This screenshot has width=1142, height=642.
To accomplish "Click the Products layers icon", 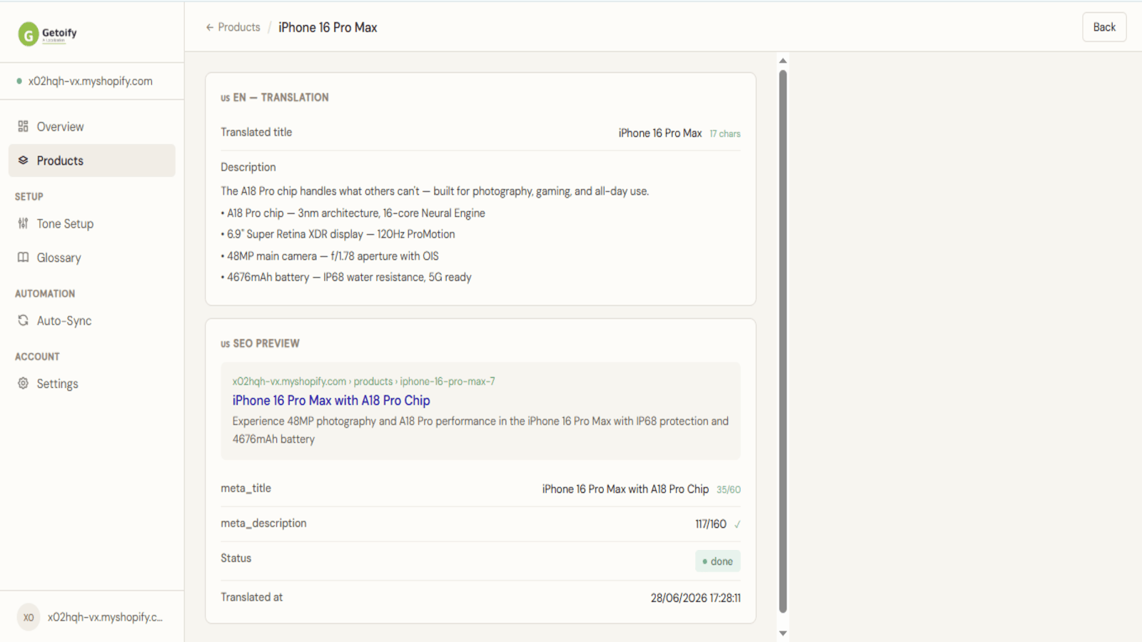I will (23, 160).
